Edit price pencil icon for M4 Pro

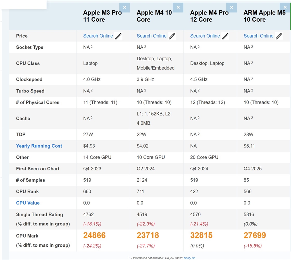click(x=225, y=36)
